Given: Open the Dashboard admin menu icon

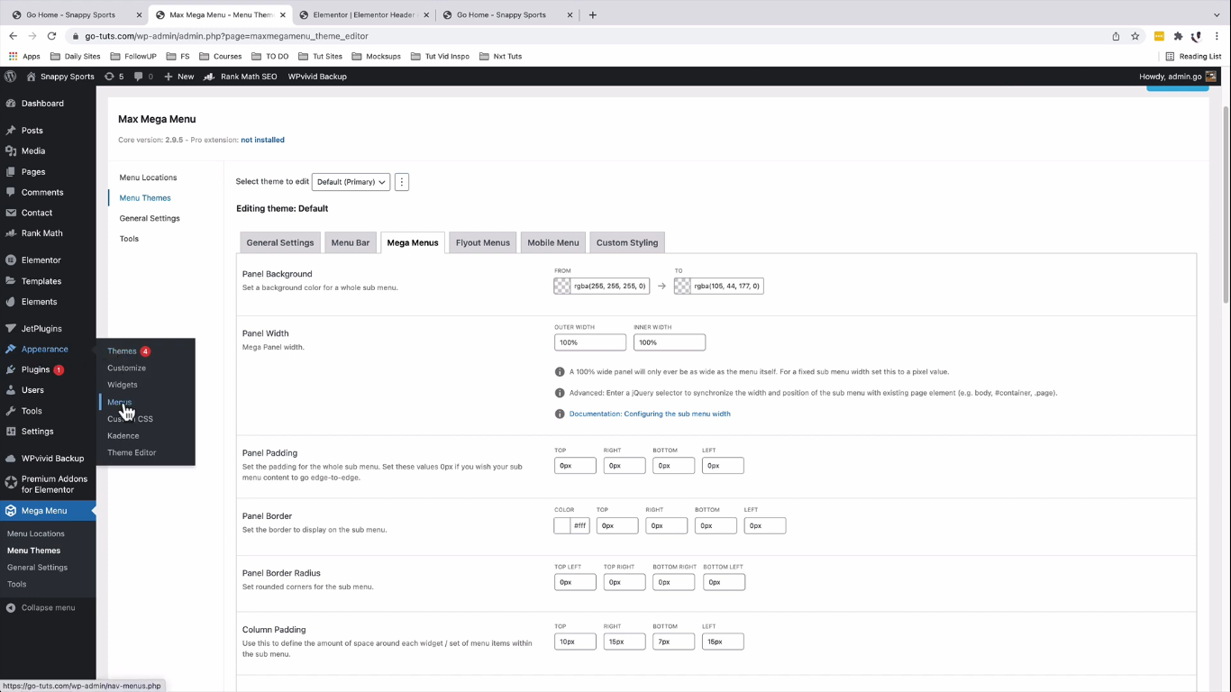Looking at the screenshot, I should 11,104.
